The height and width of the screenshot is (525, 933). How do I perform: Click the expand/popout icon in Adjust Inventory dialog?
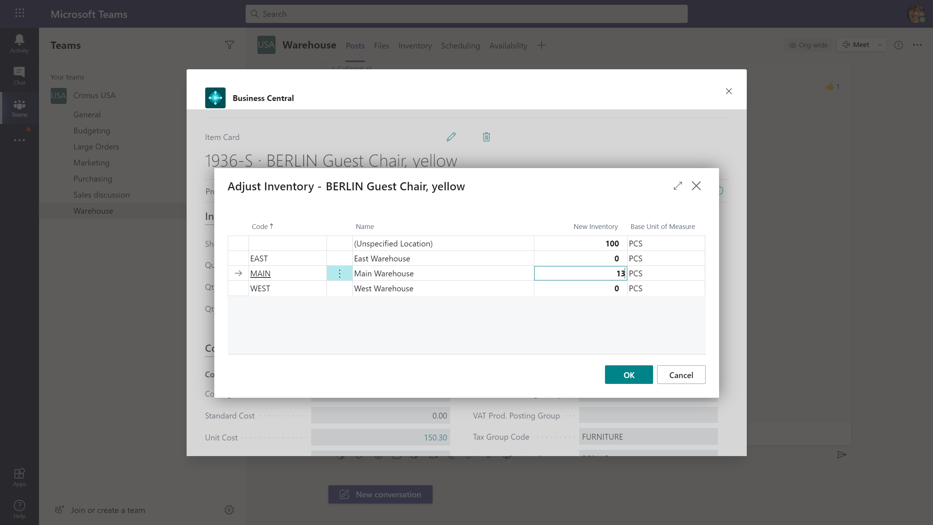677,185
